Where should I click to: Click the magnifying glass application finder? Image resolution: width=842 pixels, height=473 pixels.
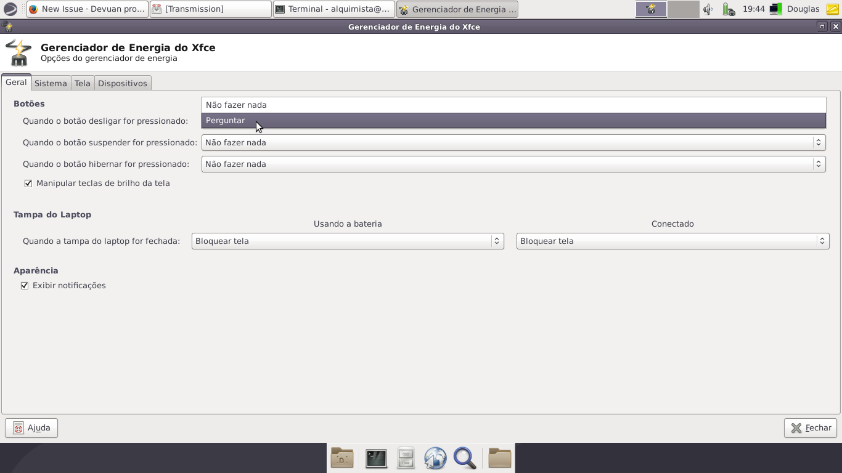coord(465,458)
